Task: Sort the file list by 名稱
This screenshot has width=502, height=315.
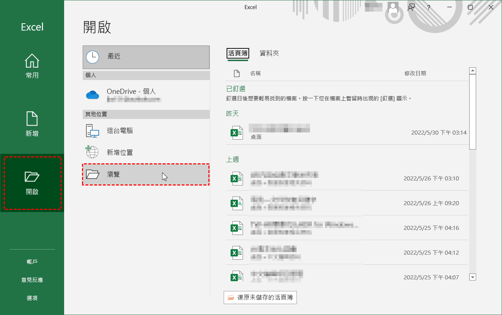Action: coord(255,73)
